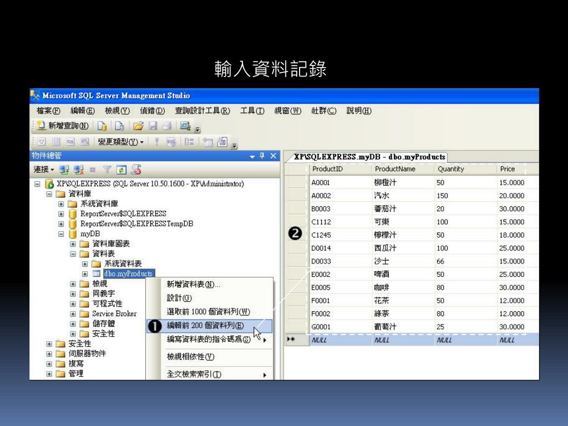Click the 新增查詢(N) button
This screenshot has width=568, height=426.
tap(62, 126)
